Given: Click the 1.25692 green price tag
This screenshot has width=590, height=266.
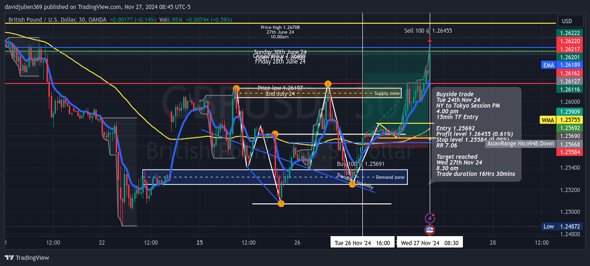Looking at the screenshot, I should tap(570, 128).
